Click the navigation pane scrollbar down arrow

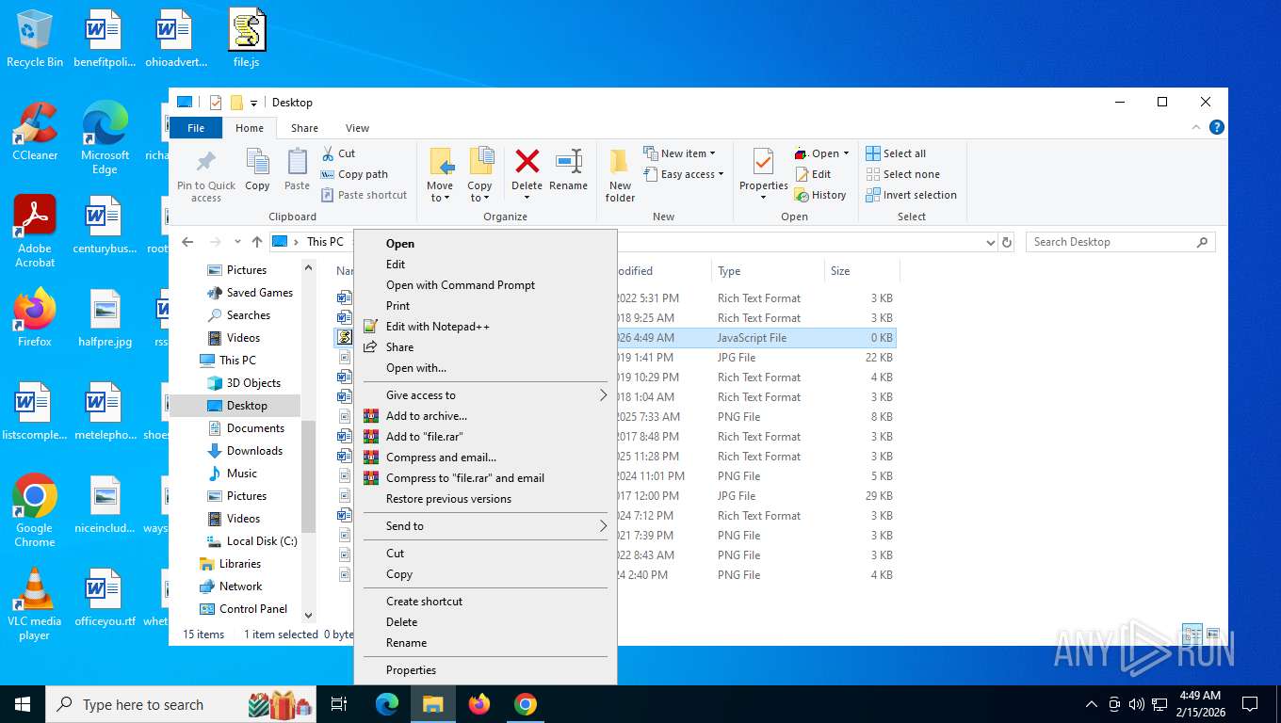308,616
